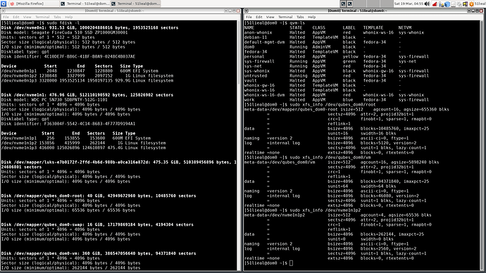Open the Qubes clipboard tray icon
Image resolution: width=486 pixels, height=273 pixels.
(x=459, y=4)
